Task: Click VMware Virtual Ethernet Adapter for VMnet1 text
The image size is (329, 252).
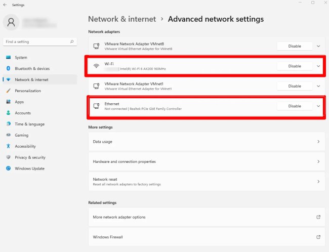Action: [x=138, y=89]
